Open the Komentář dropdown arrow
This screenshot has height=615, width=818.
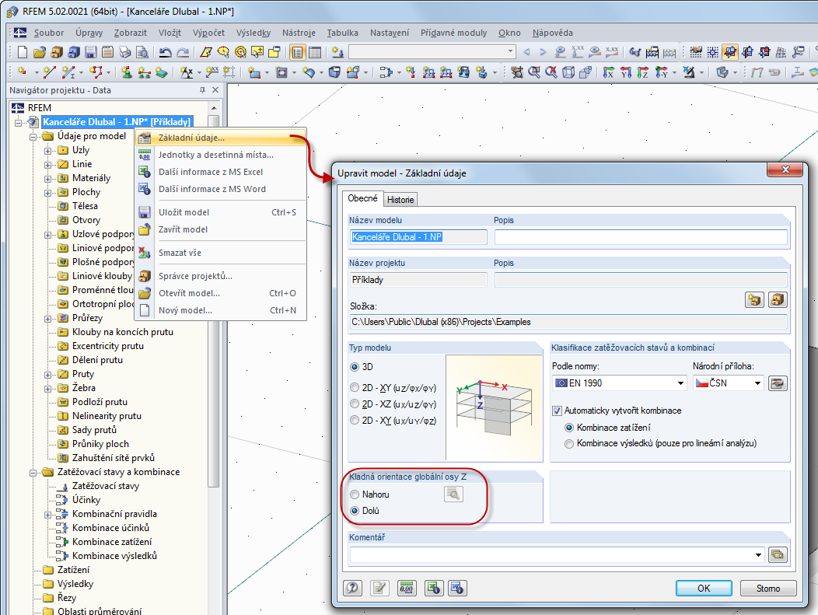(x=759, y=554)
